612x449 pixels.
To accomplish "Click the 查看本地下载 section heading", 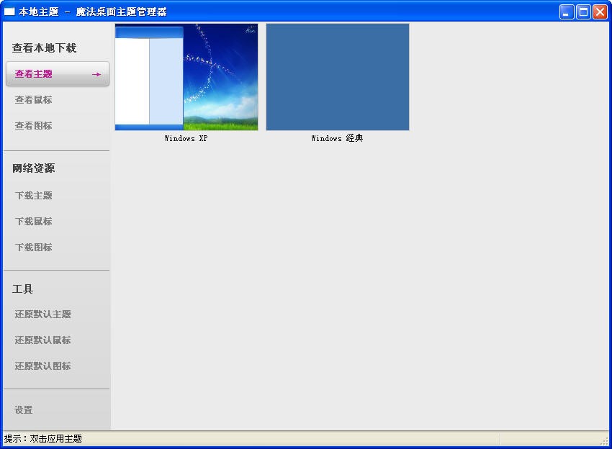I will [44, 48].
